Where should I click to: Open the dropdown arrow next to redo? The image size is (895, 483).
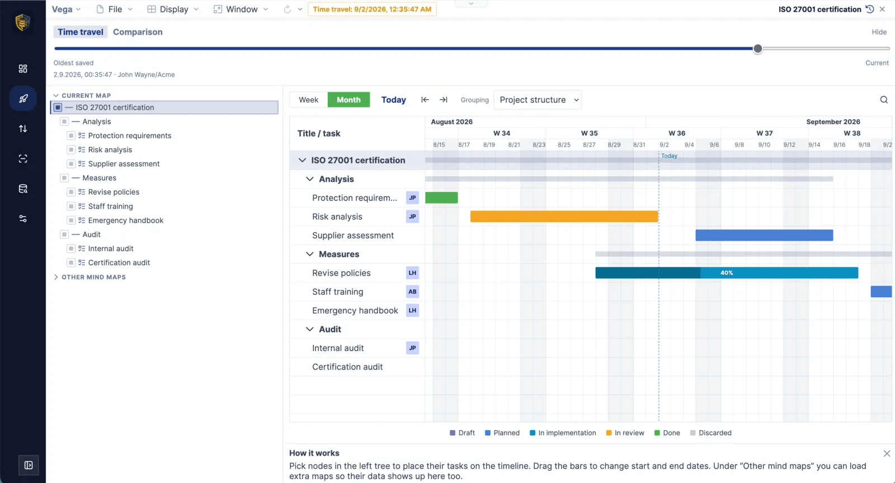point(300,9)
